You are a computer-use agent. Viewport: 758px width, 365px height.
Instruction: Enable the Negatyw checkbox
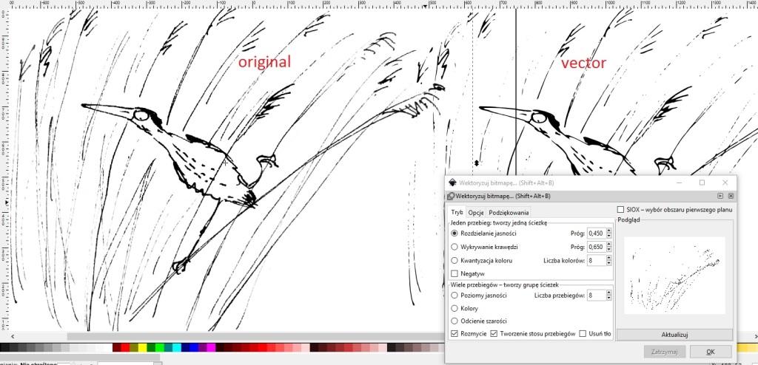click(x=455, y=273)
